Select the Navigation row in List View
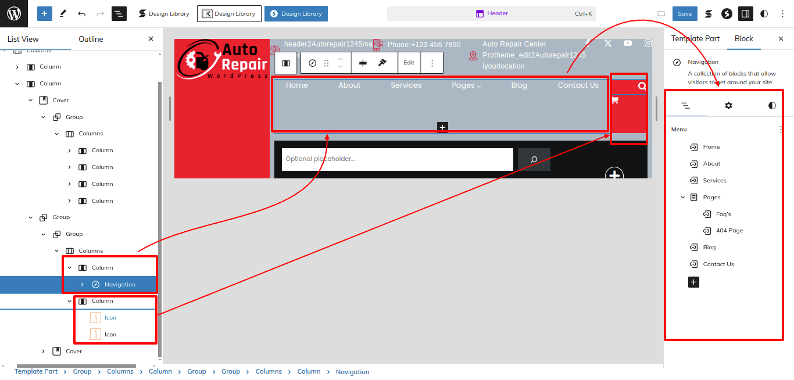The width and height of the screenshot is (794, 380). click(78, 284)
